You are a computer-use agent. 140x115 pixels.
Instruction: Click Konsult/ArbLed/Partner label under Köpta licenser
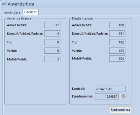point(90,34)
